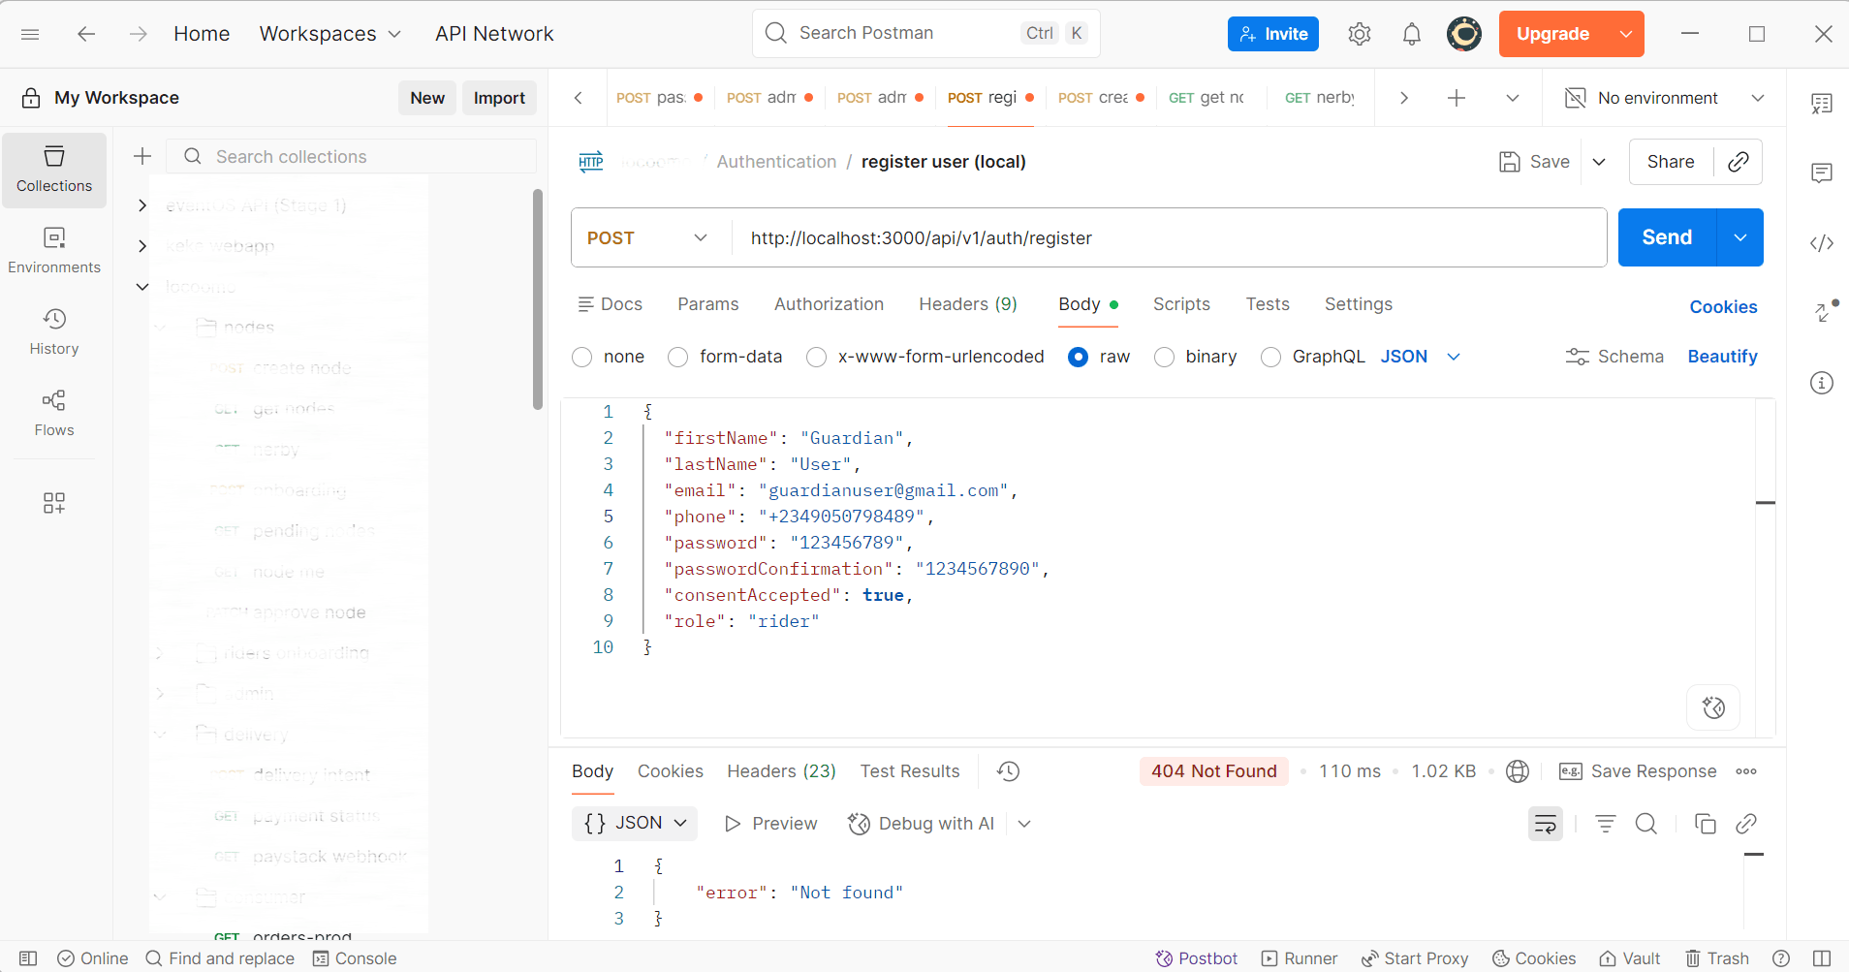Click the Search Postman box
Image resolution: width=1849 pixels, height=972 pixels.
coord(925,34)
